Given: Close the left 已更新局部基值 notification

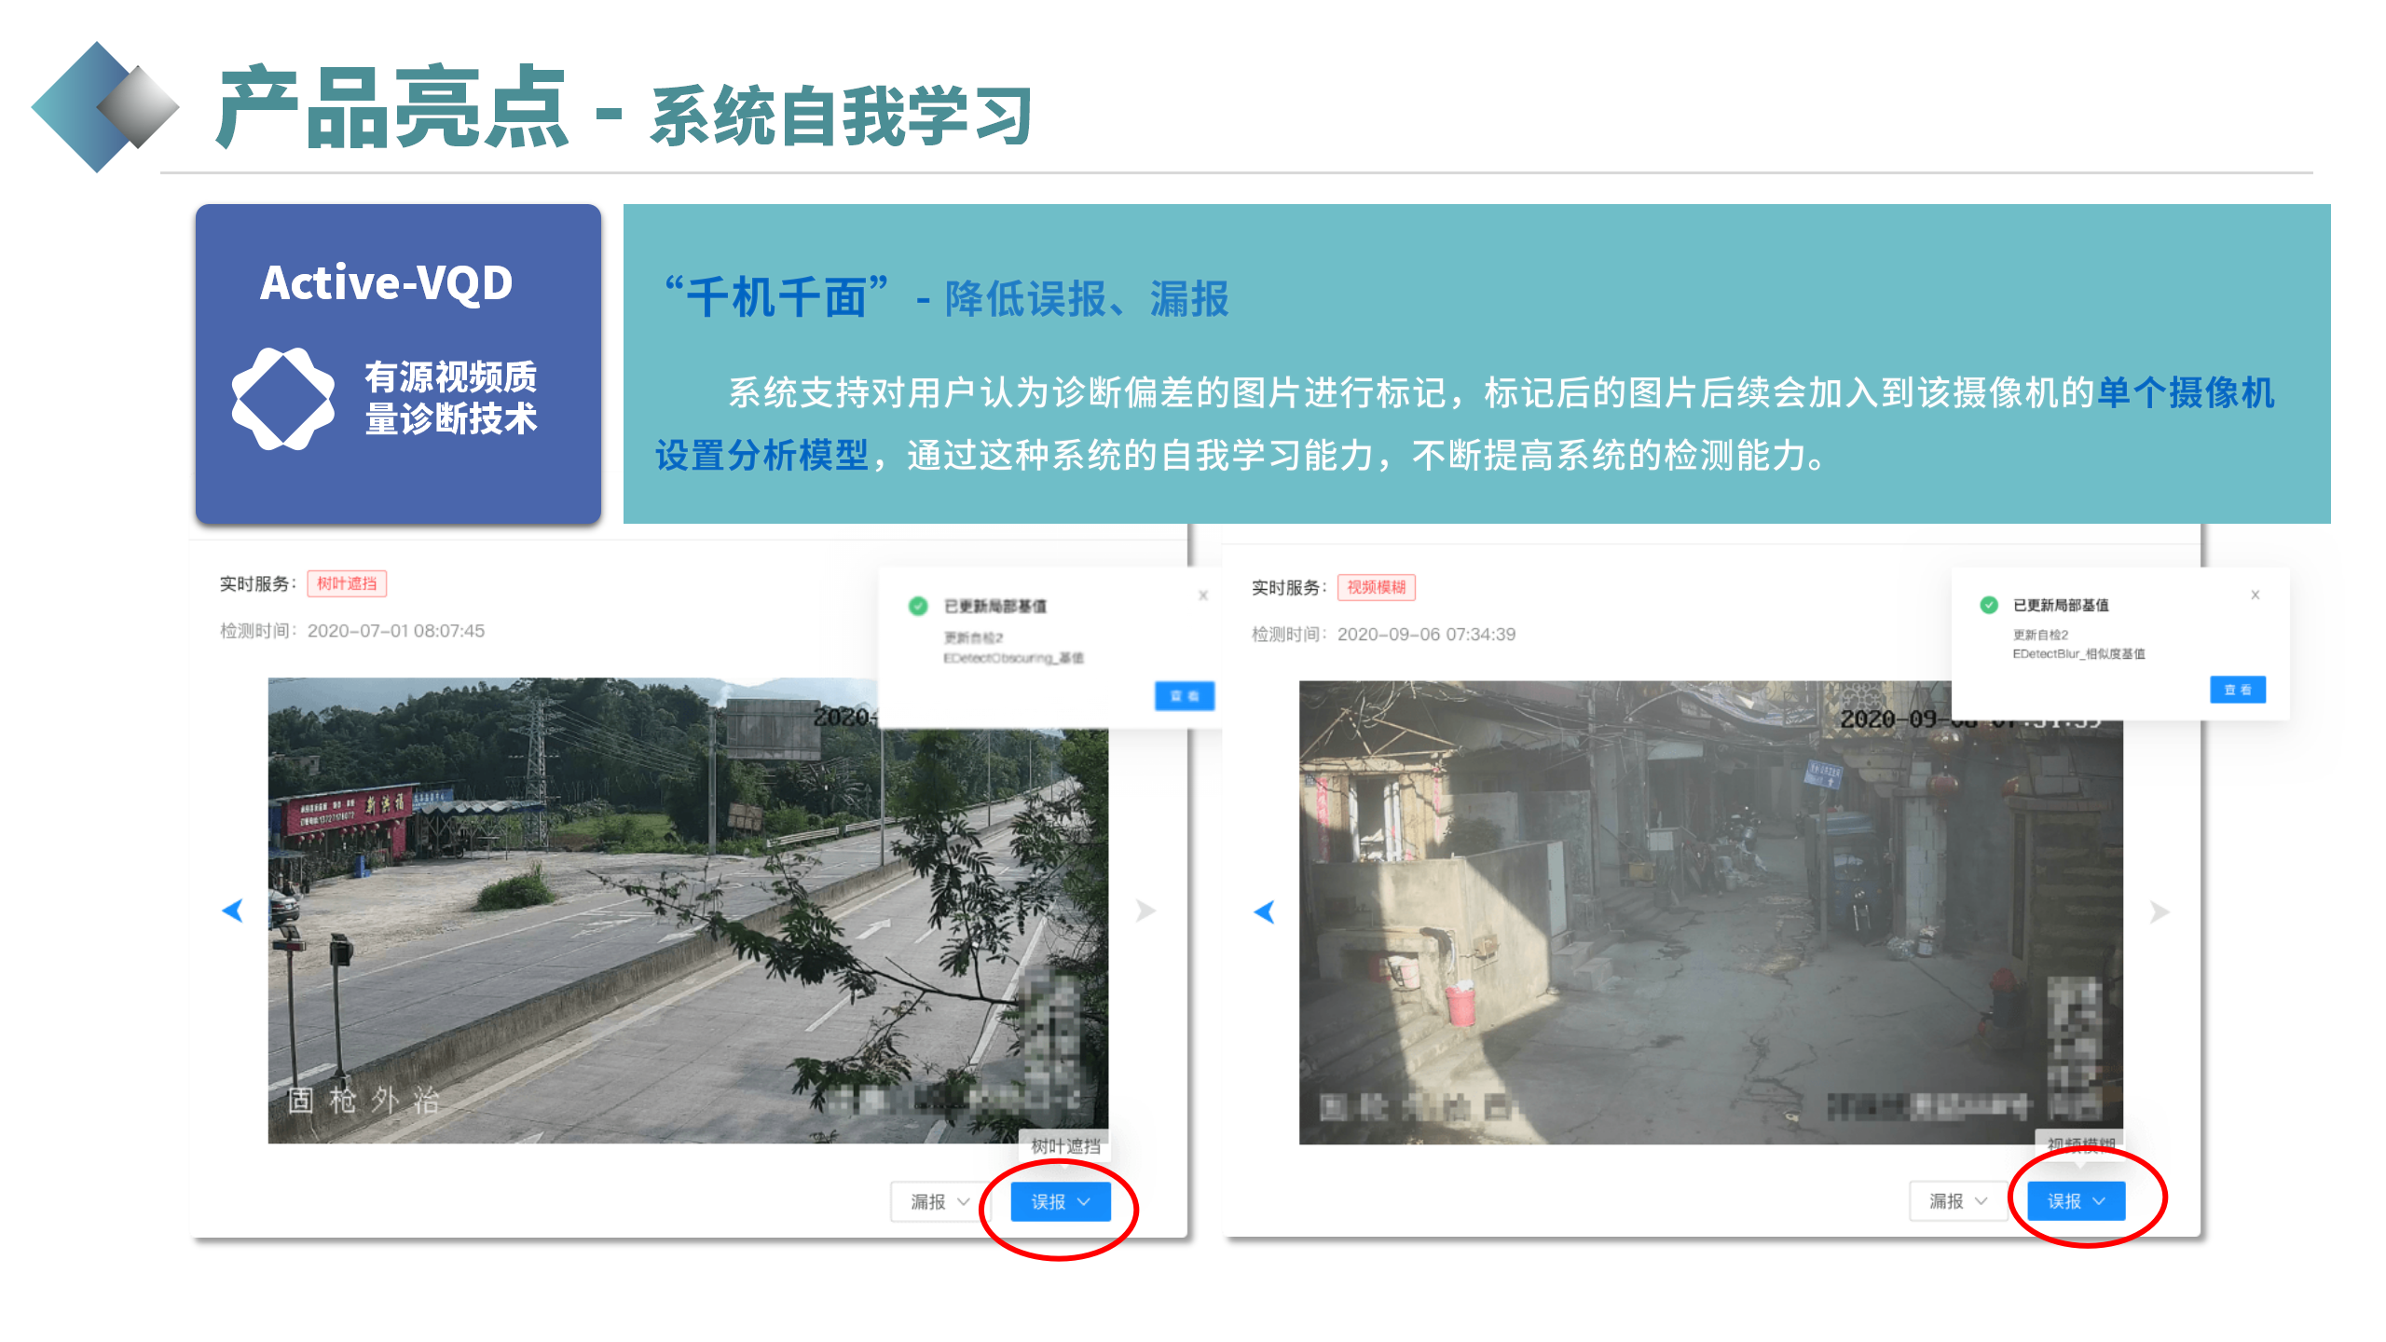Looking at the screenshot, I should [x=1203, y=596].
